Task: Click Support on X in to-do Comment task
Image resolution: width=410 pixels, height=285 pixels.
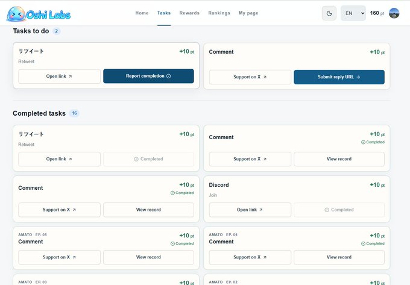Action: [250, 77]
